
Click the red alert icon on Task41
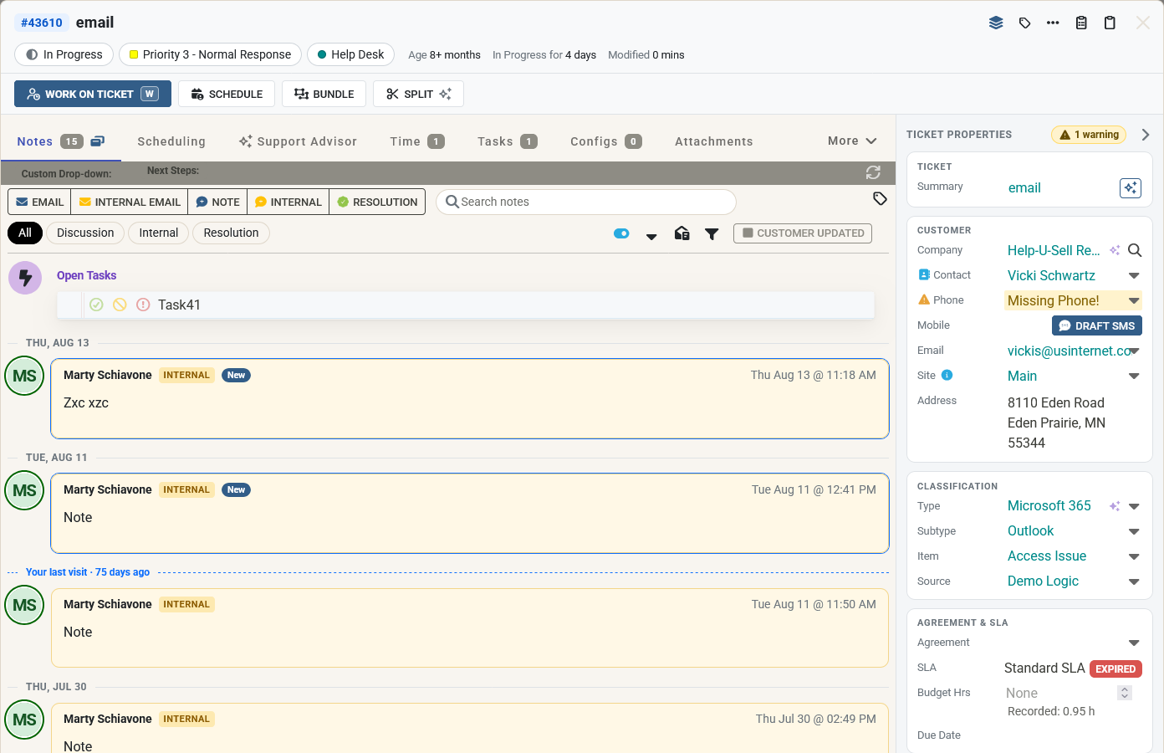143,305
